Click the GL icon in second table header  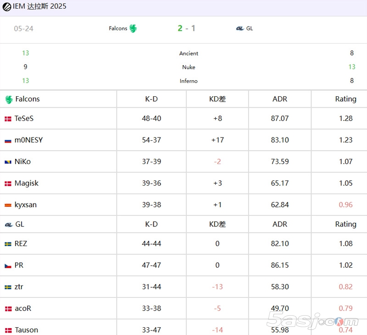pyautogui.click(x=8, y=225)
